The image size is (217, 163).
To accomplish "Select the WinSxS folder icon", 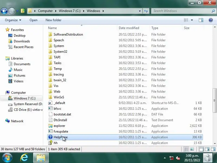I will tap(50, 97).
